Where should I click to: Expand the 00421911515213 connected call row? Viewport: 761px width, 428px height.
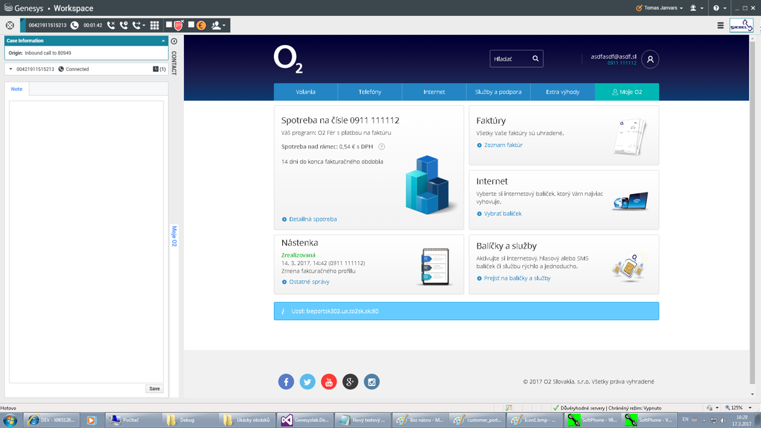coord(11,69)
